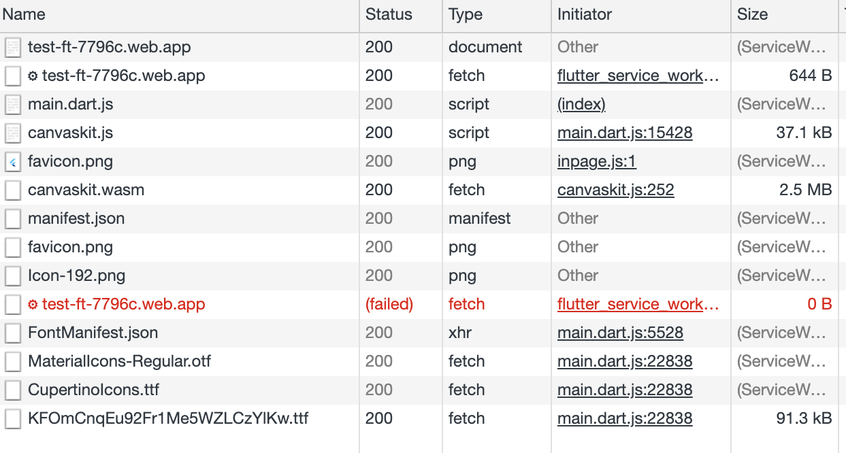This screenshot has width=846, height=453.
Task: Click the gear icon on failed test-ft-7796c.web.app request
Action: click(33, 305)
